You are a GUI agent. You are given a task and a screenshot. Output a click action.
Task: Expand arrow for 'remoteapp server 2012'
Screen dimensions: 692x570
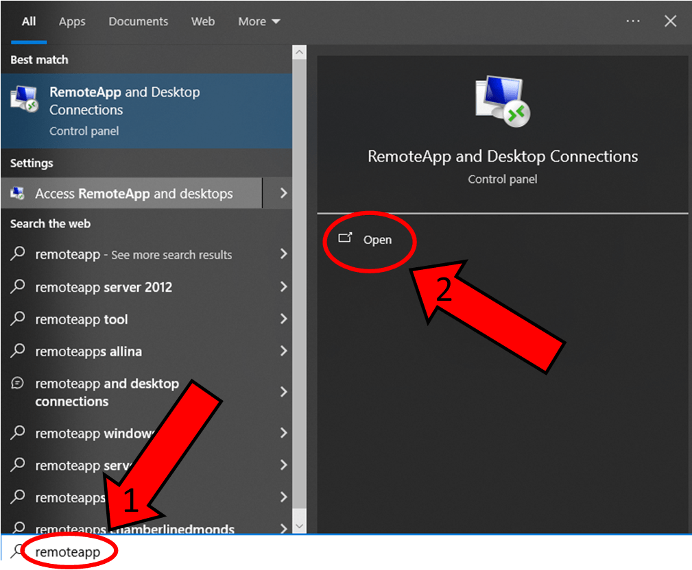pyautogui.click(x=283, y=286)
